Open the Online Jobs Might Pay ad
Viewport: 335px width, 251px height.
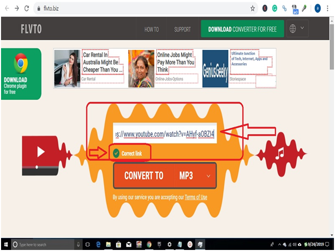pos(176,62)
